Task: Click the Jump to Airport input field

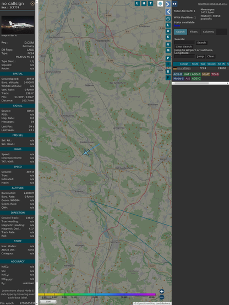Action: pyautogui.click(x=184, y=56)
